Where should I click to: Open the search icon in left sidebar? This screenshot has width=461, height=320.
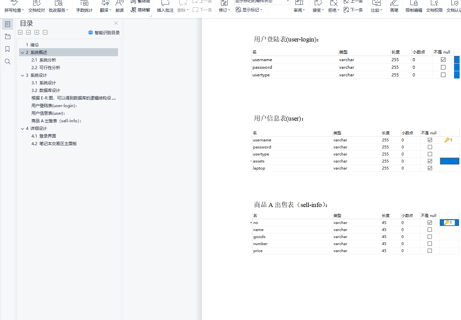pos(8,62)
